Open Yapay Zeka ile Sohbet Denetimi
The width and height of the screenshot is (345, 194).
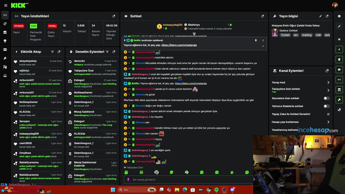coord(301,114)
